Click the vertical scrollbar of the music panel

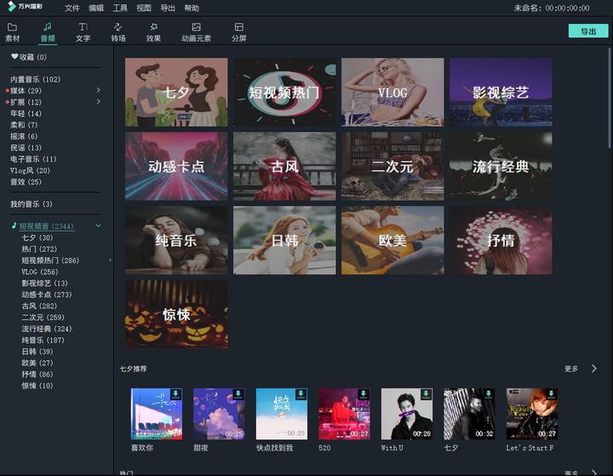610,98
